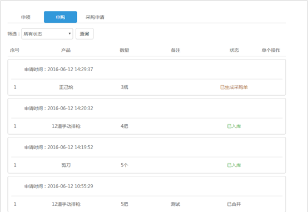Click the 状态 column header
The height and width of the screenshot is (212, 308).
pyautogui.click(x=234, y=50)
